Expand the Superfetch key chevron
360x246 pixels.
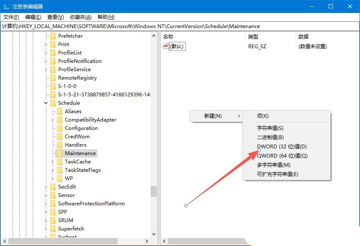click(x=46, y=229)
